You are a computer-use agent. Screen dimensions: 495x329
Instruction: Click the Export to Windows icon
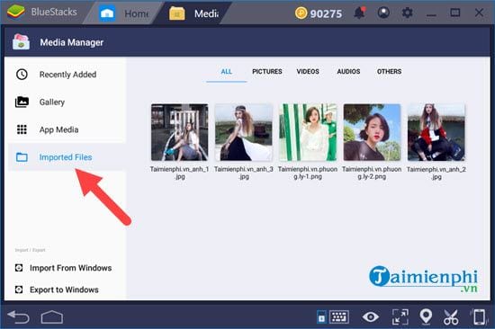pos(19,289)
